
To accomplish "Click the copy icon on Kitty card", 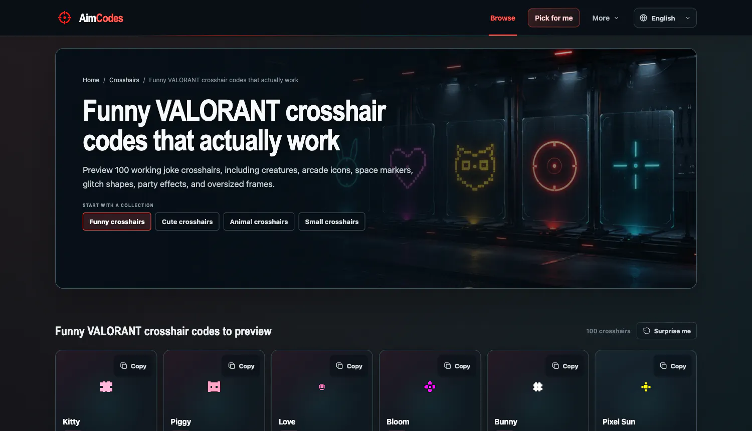I will click(123, 366).
